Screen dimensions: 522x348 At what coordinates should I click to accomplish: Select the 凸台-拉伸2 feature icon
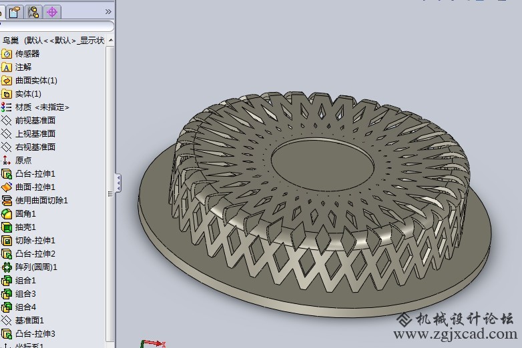click(6, 254)
